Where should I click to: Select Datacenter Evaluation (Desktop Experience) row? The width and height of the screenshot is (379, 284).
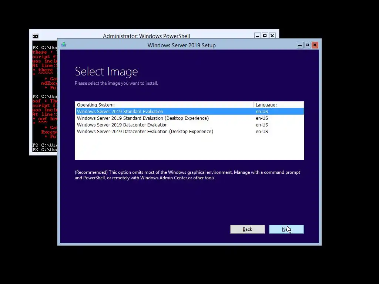tap(190, 132)
